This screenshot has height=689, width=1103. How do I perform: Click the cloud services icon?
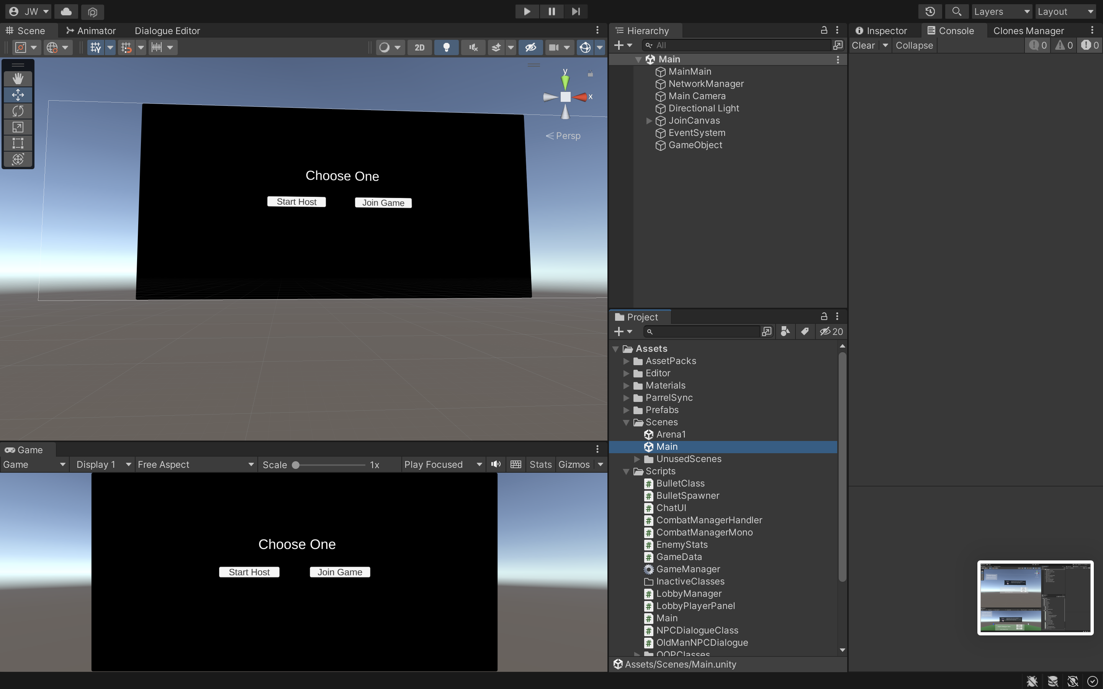tap(66, 11)
